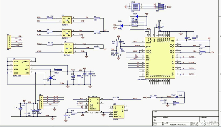Pick the D1 SS16 Schottky diode
The height and width of the screenshot is (127, 221).
pos(51,78)
